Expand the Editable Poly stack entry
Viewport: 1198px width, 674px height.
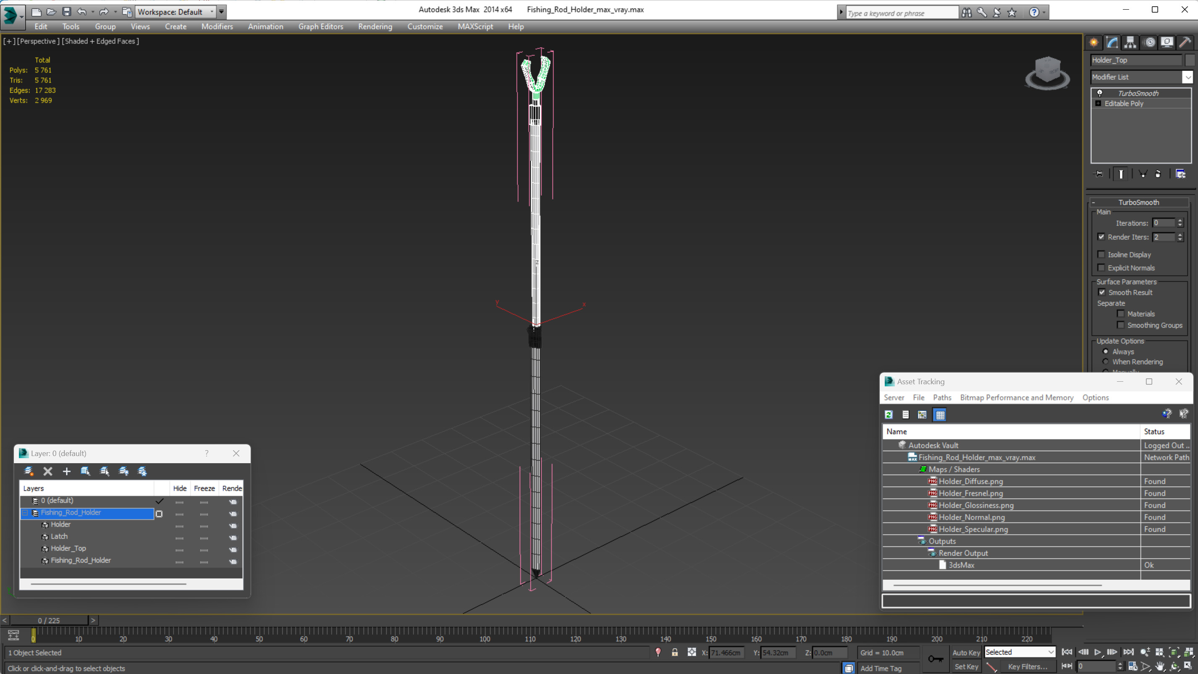click(x=1098, y=103)
